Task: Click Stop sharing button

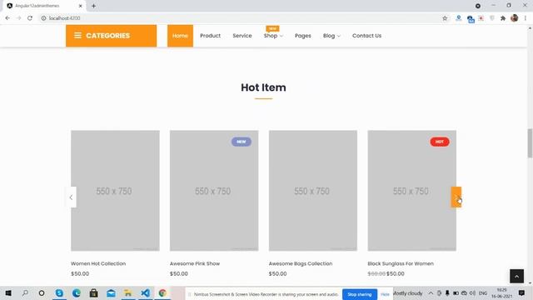Action: pyautogui.click(x=360, y=294)
